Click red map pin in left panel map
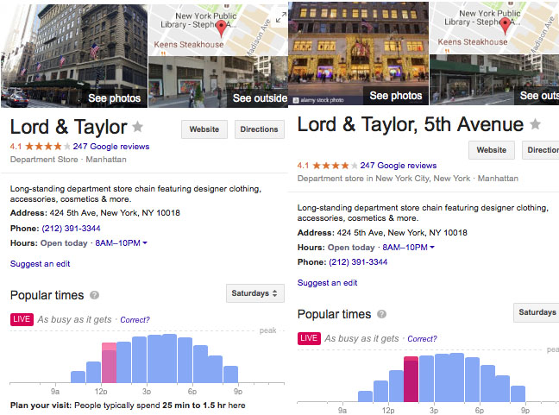The width and height of the screenshot is (559, 415). pyautogui.click(x=221, y=28)
